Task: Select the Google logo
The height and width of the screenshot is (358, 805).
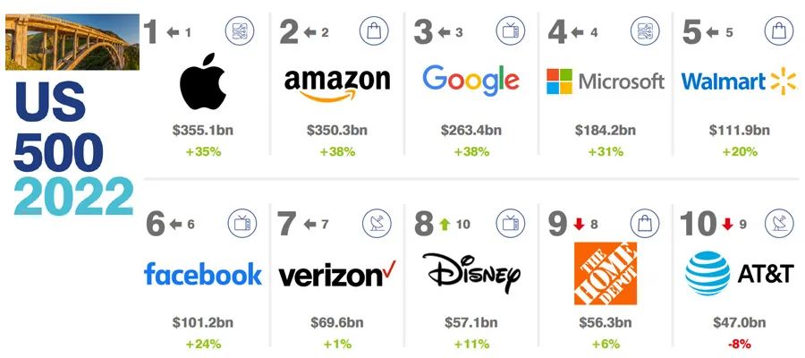Action: (x=470, y=81)
